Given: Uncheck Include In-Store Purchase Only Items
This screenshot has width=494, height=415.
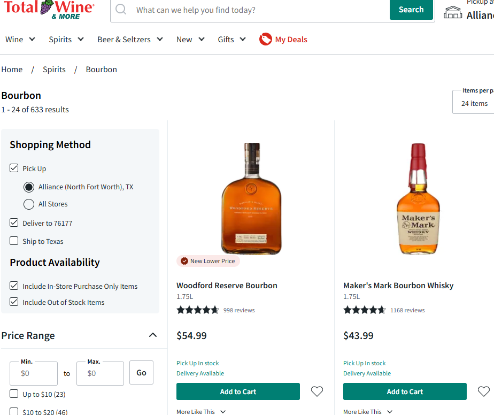Looking at the screenshot, I should pos(14,286).
